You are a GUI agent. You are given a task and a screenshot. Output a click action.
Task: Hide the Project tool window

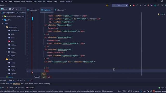(x=24, y=9)
